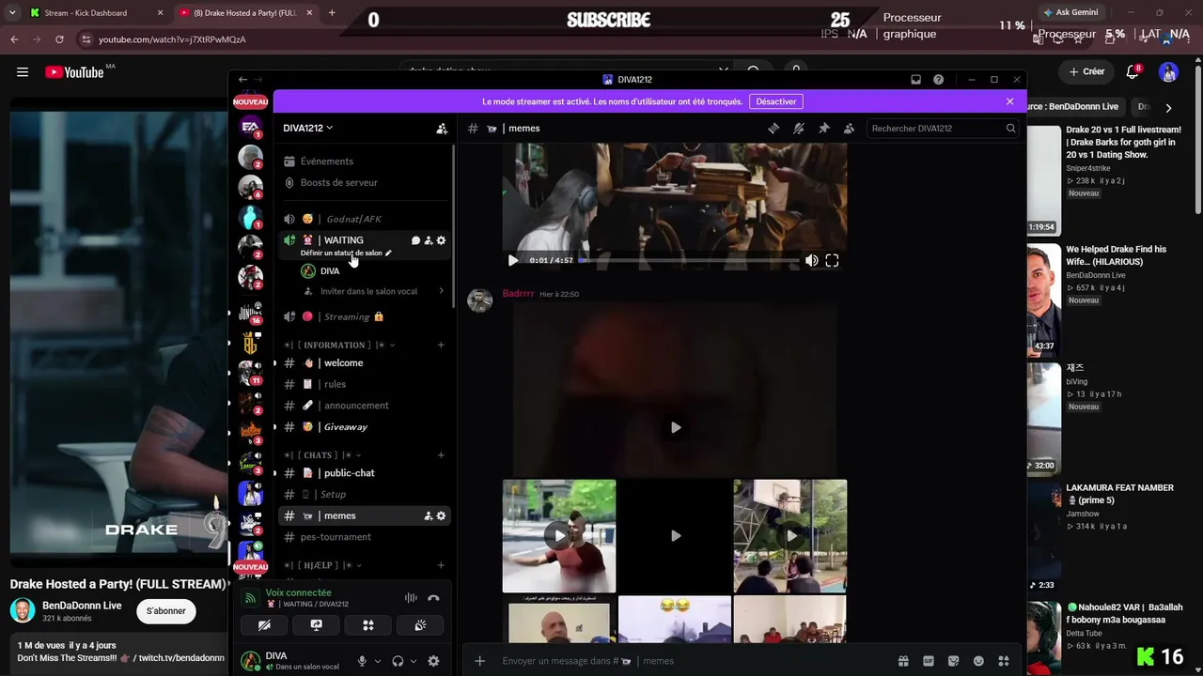
Task: Open Discord help question mark icon
Action: 938,80
